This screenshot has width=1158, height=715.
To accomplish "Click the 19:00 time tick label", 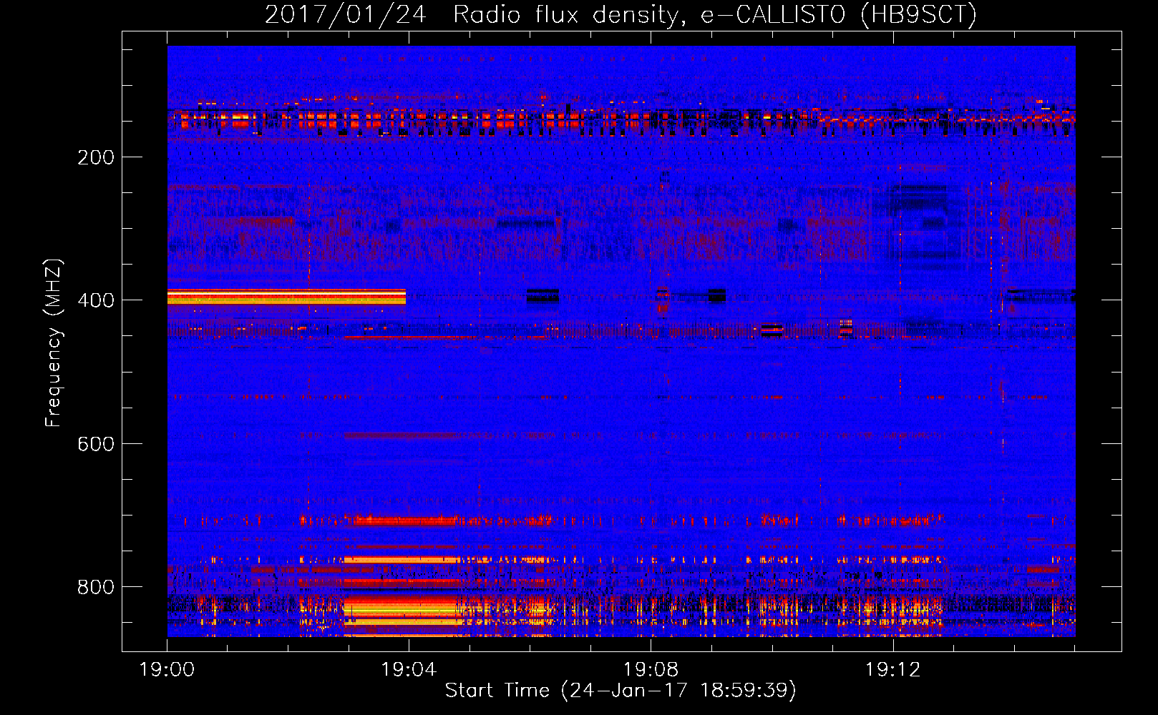I will (x=167, y=670).
